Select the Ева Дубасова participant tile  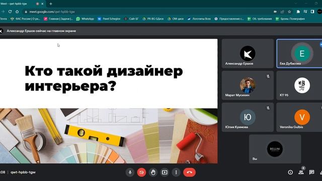tap(299, 54)
